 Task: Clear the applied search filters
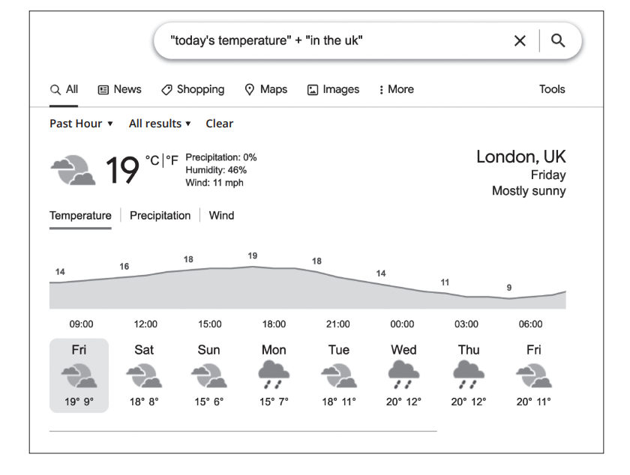219,124
